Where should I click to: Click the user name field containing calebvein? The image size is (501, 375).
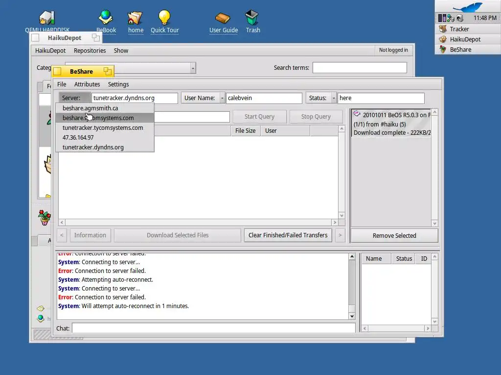(x=264, y=98)
